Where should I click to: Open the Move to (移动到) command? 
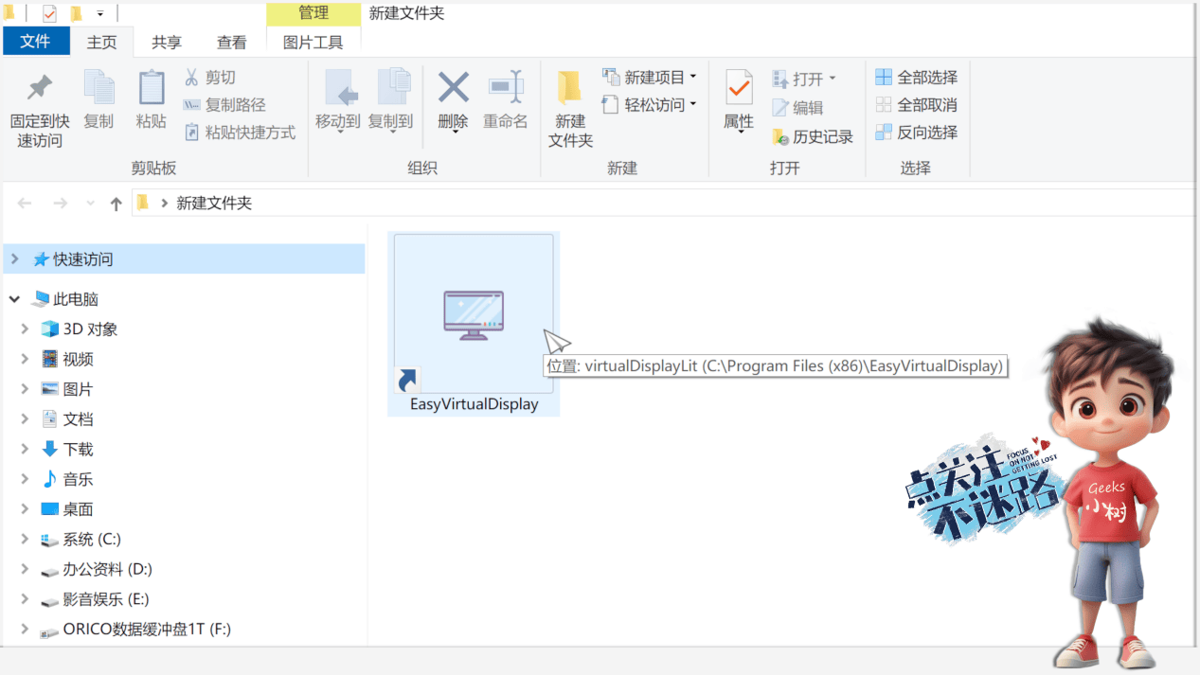pos(338,99)
